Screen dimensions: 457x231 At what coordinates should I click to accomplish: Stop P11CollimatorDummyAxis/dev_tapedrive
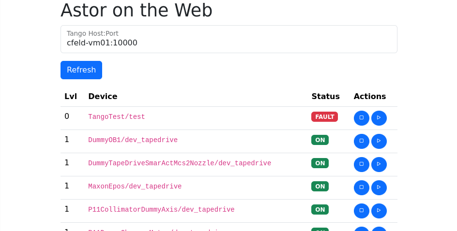click(362, 211)
